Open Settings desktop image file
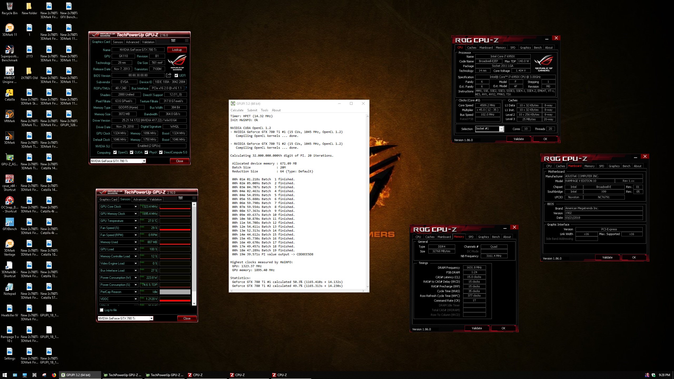 [10, 354]
